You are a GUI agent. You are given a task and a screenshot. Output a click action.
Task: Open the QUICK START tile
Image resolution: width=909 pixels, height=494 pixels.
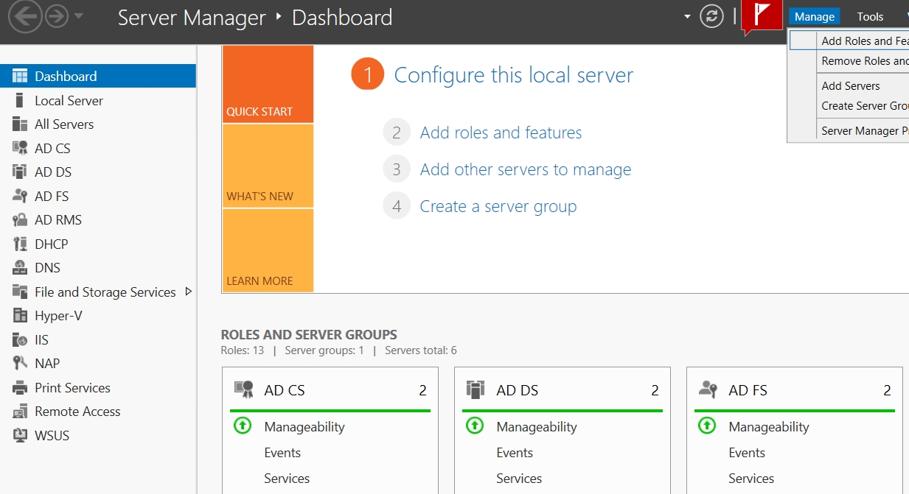coord(268,84)
